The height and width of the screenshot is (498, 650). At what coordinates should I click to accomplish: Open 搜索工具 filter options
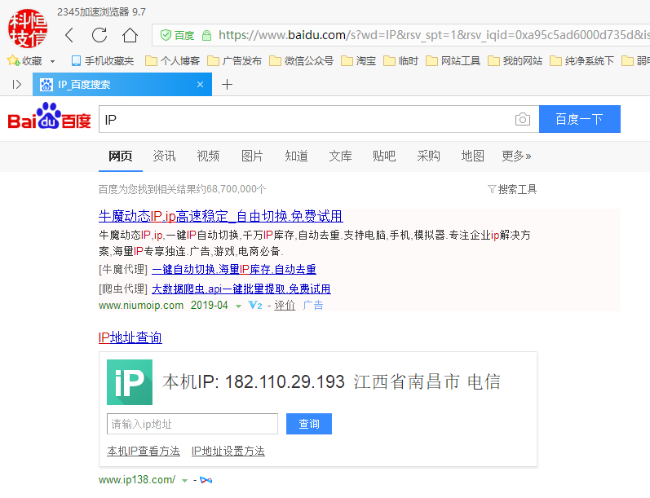point(512,189)
